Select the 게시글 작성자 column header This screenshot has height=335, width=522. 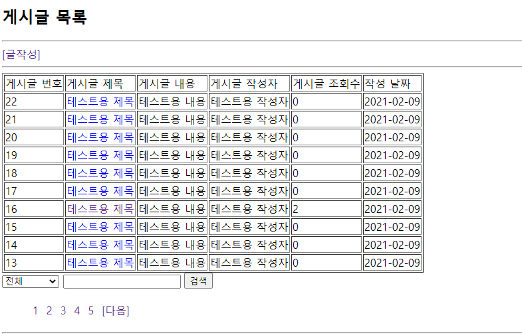[249, 84]
